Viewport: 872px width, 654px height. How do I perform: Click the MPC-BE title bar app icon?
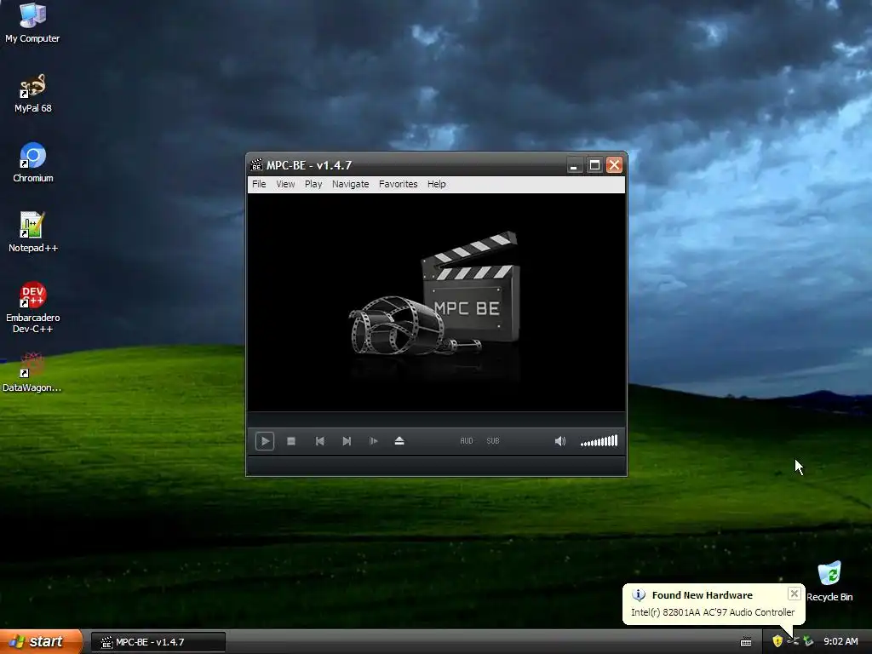pyautogui.click(x=256, y=165)
